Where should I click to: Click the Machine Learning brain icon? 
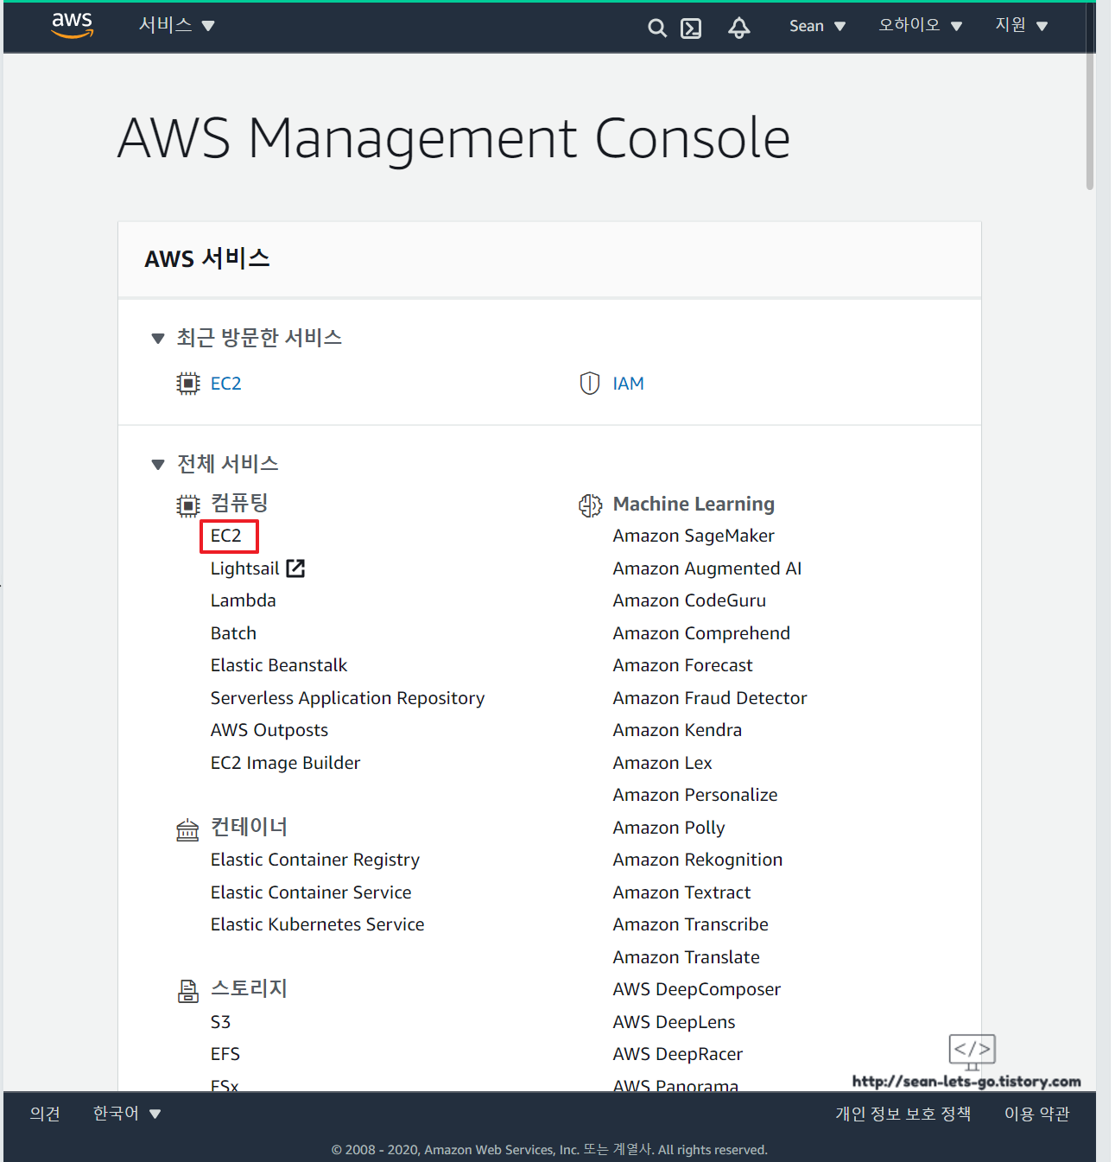pos(590,505)
